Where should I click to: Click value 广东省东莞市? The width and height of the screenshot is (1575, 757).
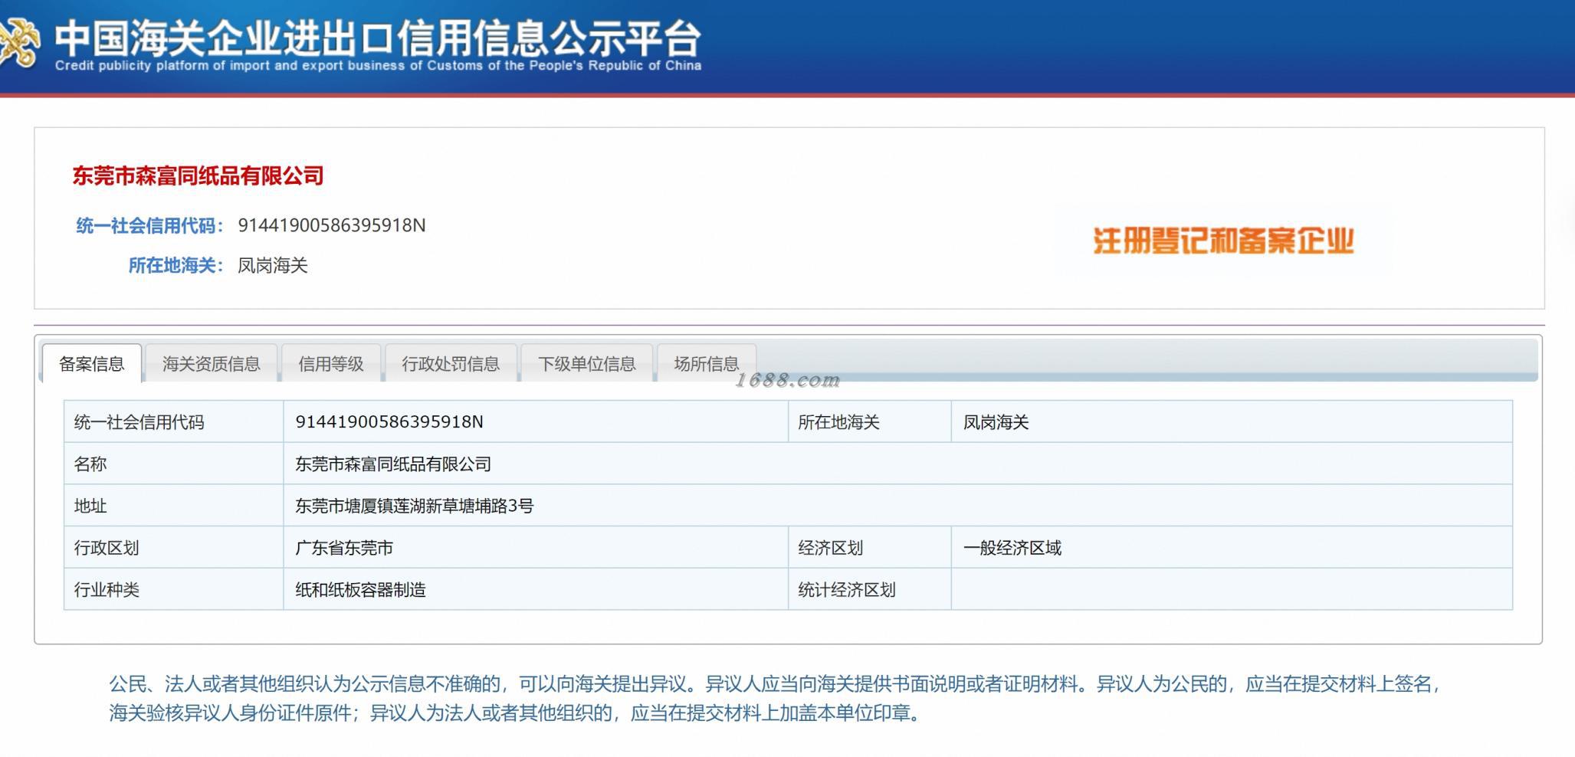coord(344,549)
